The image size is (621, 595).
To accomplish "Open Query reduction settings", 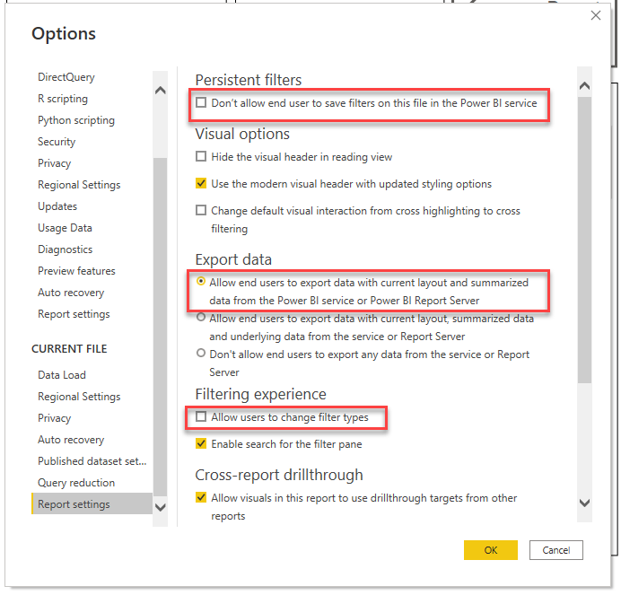I will pyautogui.click(x=76, y=483).
